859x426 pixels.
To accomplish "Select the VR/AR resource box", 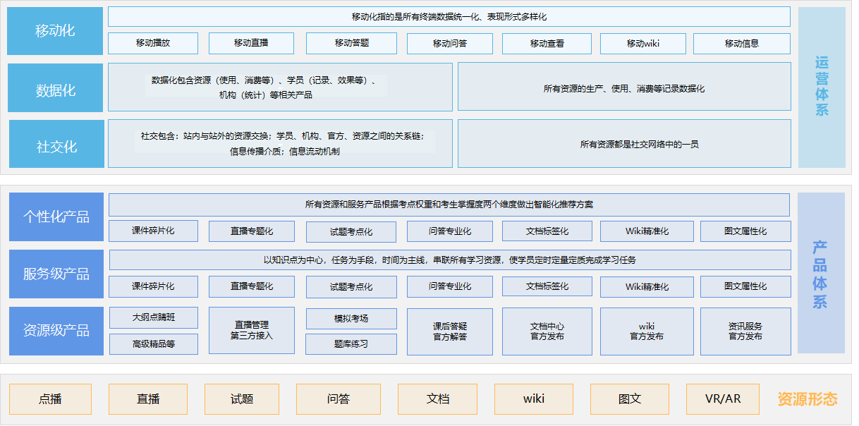I will 723,399.
